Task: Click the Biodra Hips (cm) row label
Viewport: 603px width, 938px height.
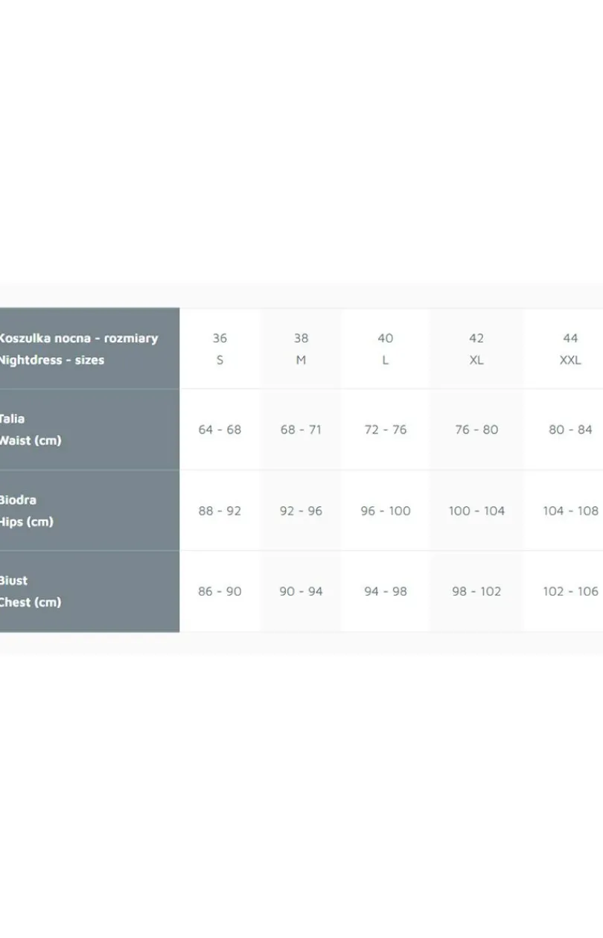Action: [x=89, y=511]
